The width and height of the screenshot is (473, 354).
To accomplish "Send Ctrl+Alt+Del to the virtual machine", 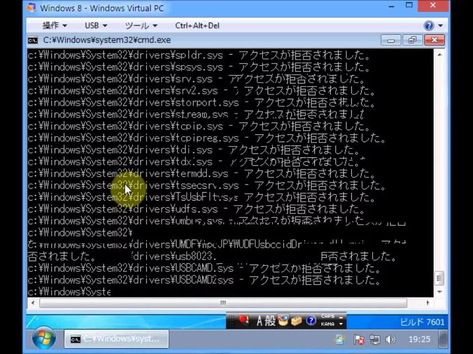I will point(197,26).
